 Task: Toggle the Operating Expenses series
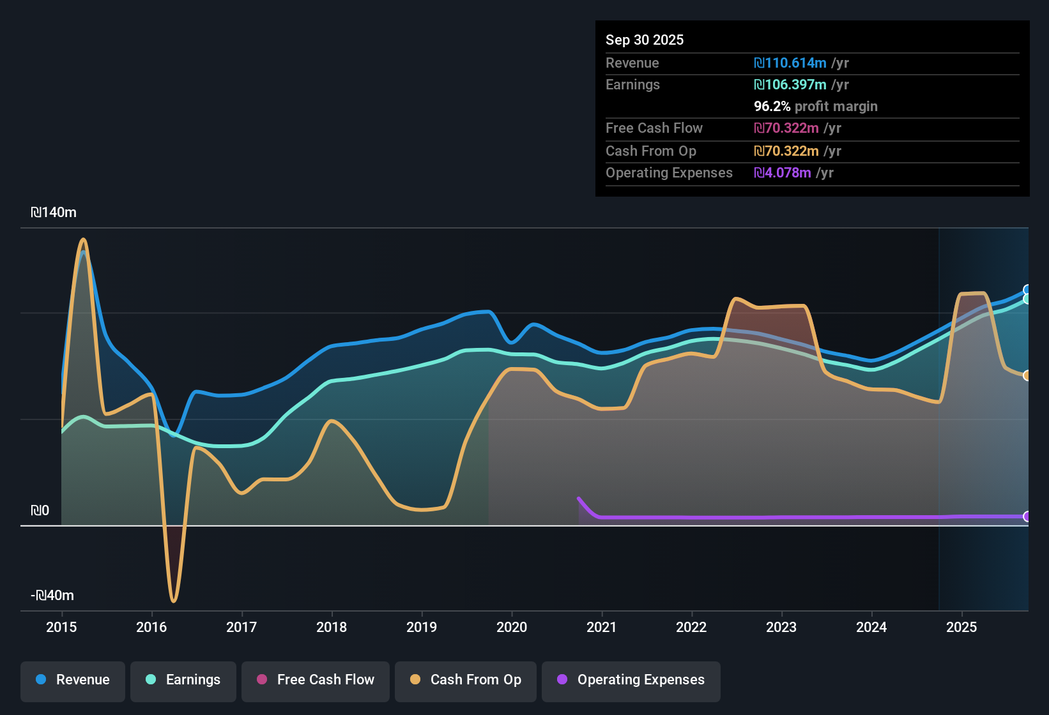point(631,681)
